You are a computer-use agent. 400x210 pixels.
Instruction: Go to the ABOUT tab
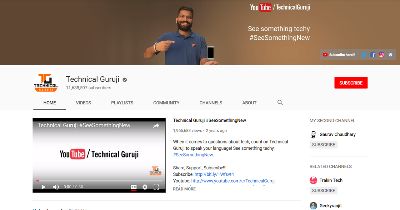(249, 103)
